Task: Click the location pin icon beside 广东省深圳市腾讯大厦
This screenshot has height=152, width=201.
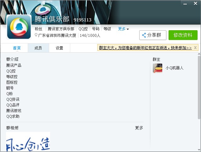Action: click(36, 35)
